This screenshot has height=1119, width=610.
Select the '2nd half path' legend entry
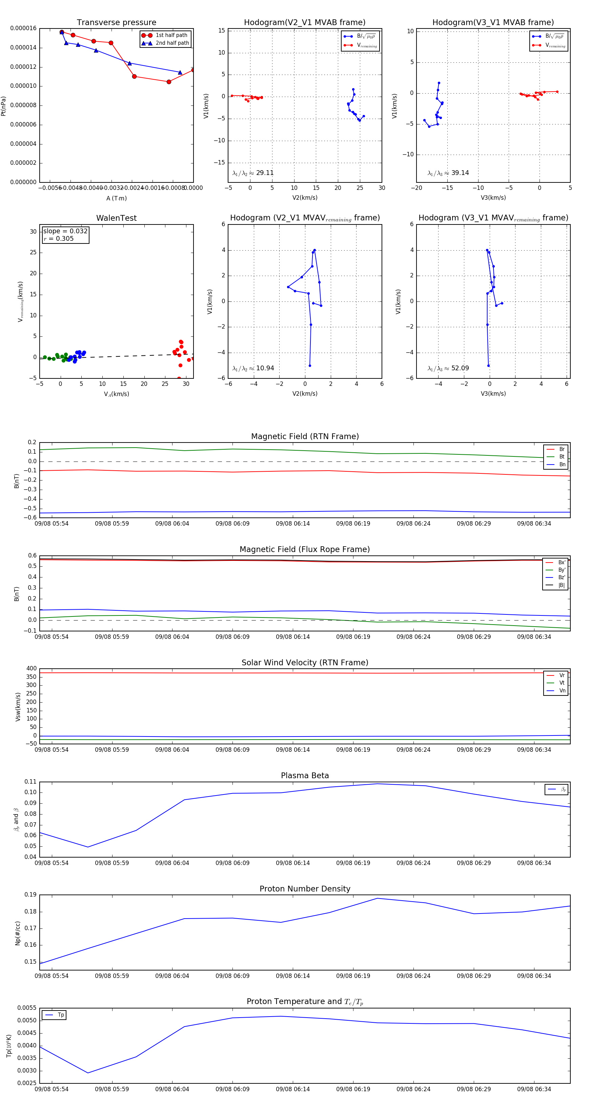(x=165, y=43)
